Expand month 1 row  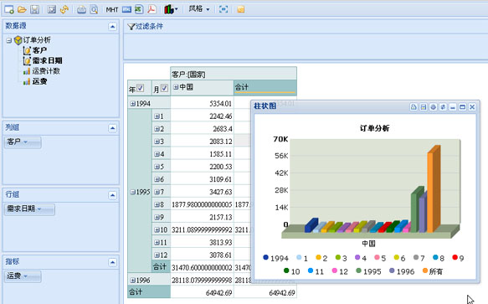[x=157, y=116]
